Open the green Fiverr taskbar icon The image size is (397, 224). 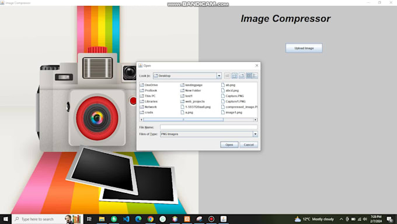[x=114, y=219]
